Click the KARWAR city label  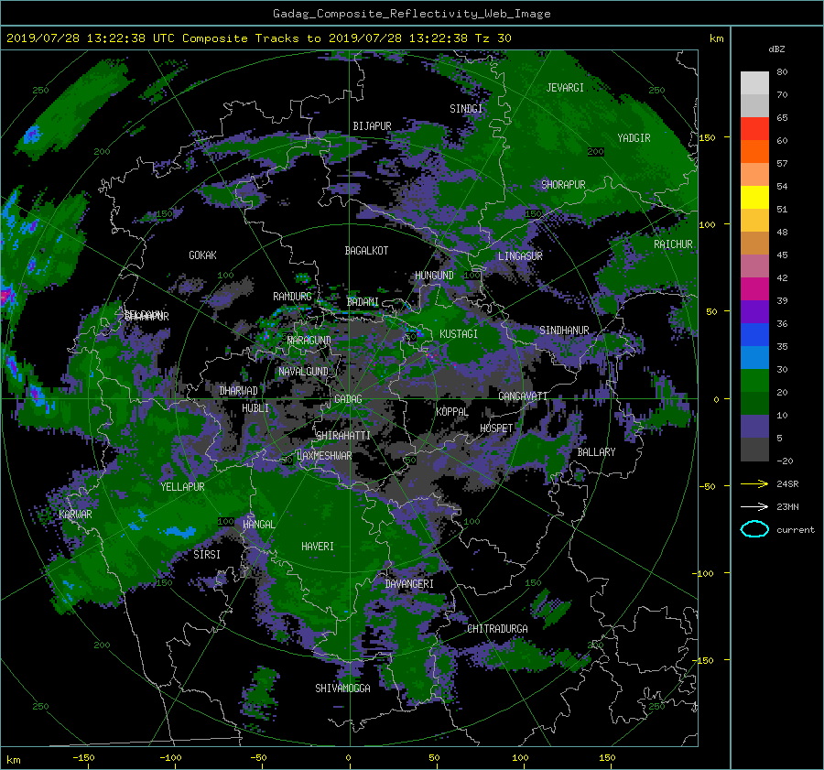(75, 514)
